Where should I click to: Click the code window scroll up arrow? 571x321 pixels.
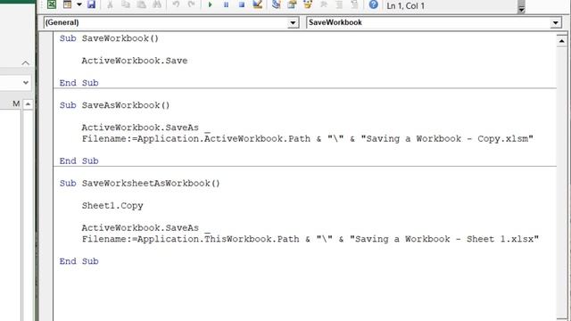[561, 41]
